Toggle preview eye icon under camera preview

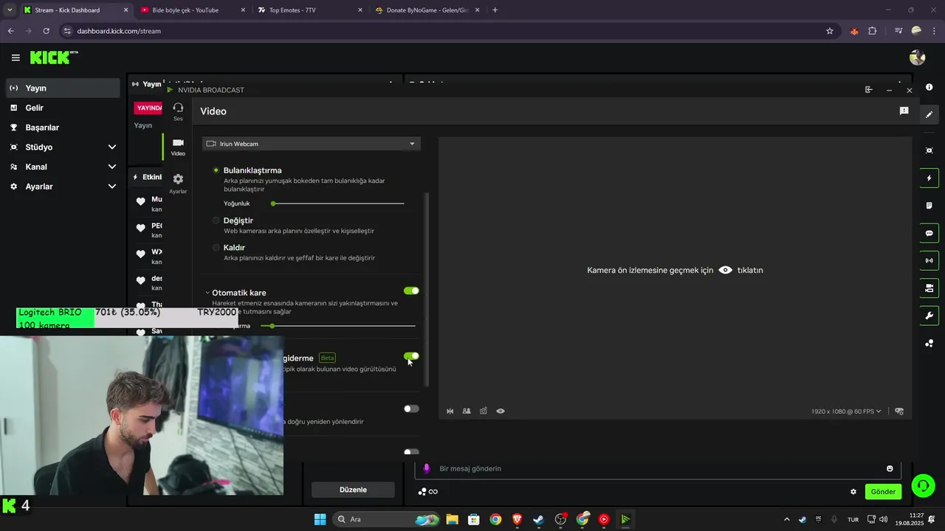501,411
